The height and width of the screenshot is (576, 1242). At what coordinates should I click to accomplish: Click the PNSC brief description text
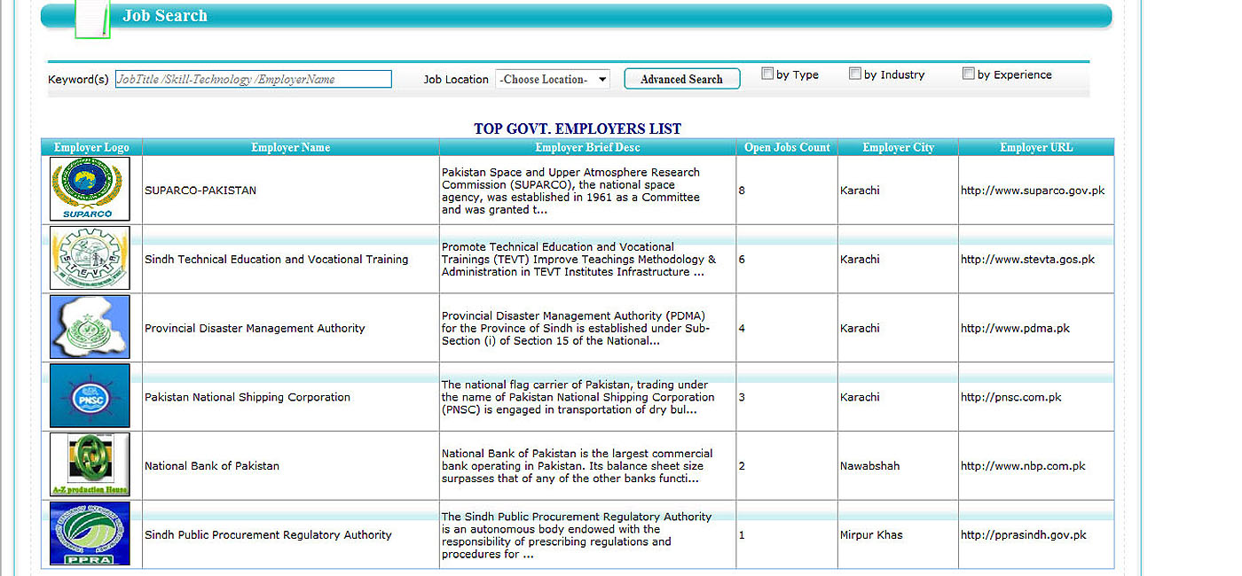(x=578, y=398)
